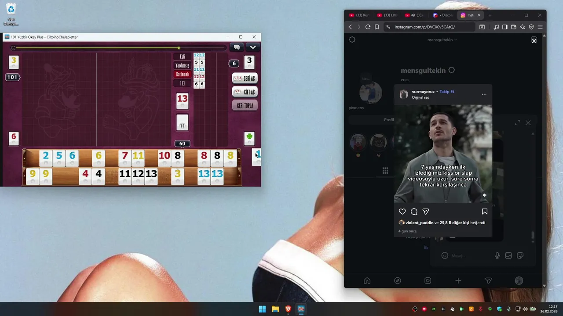Open comments on the Instagram post

coord(414,212)
